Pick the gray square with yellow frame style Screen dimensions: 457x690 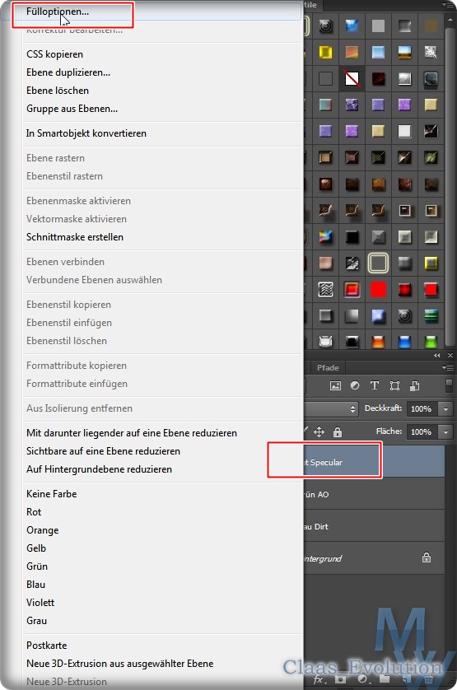pyautogui.click(x=431, y=263)
